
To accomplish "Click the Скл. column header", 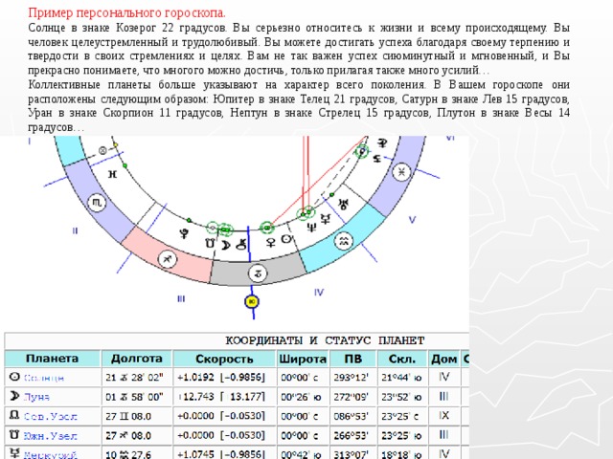I will (402, 359).
